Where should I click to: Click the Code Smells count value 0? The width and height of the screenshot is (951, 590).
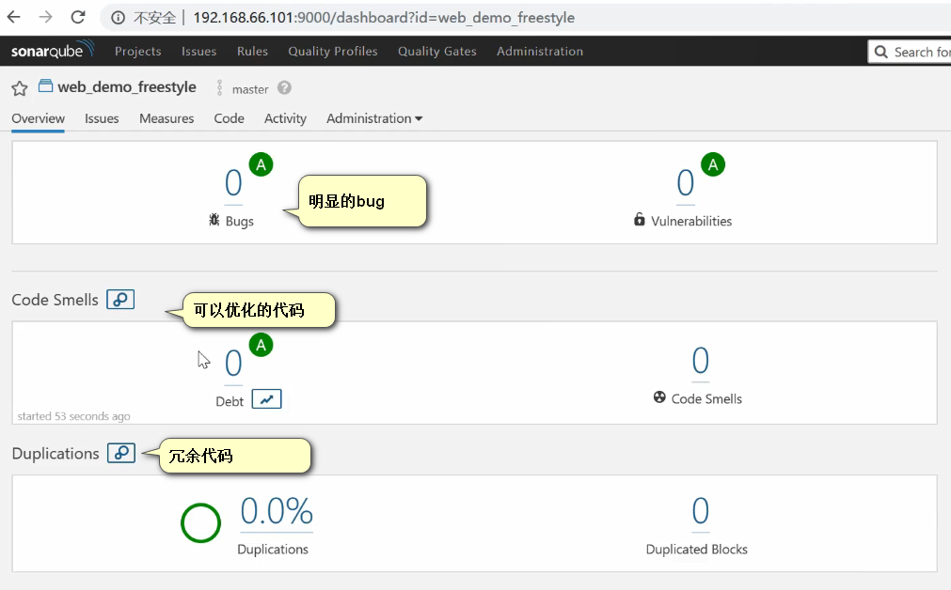tap(701, 361)
